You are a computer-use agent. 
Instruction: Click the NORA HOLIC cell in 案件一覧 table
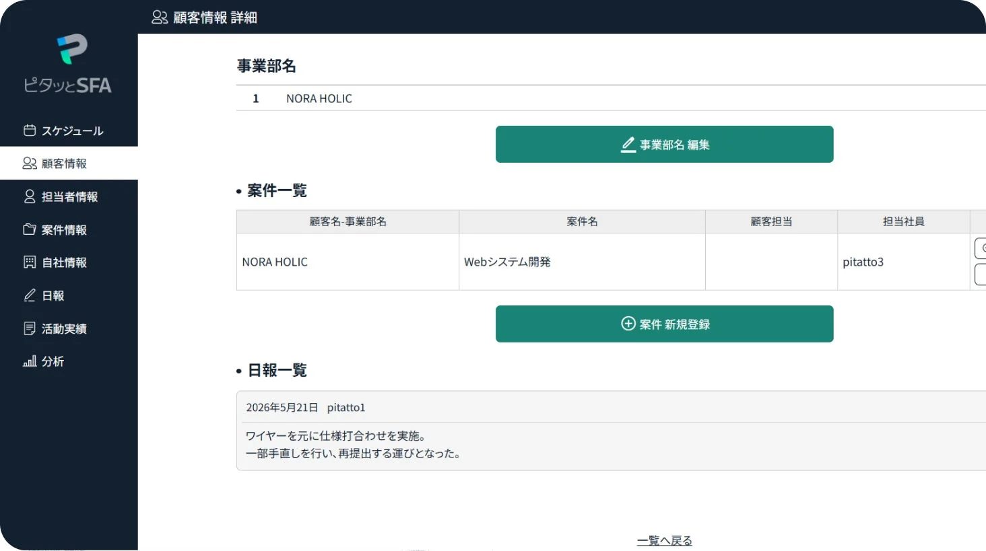[x=348, y=262]
